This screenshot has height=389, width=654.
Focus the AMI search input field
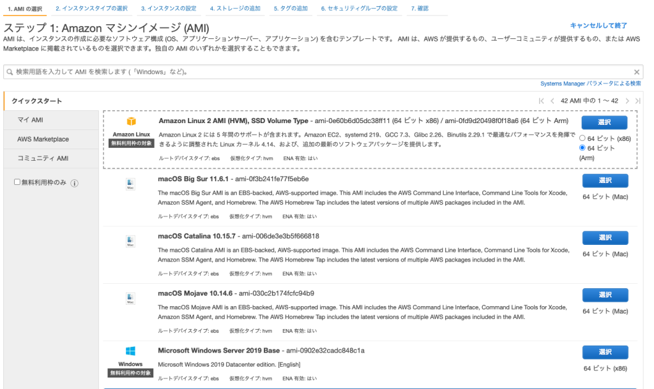[323, 72]
